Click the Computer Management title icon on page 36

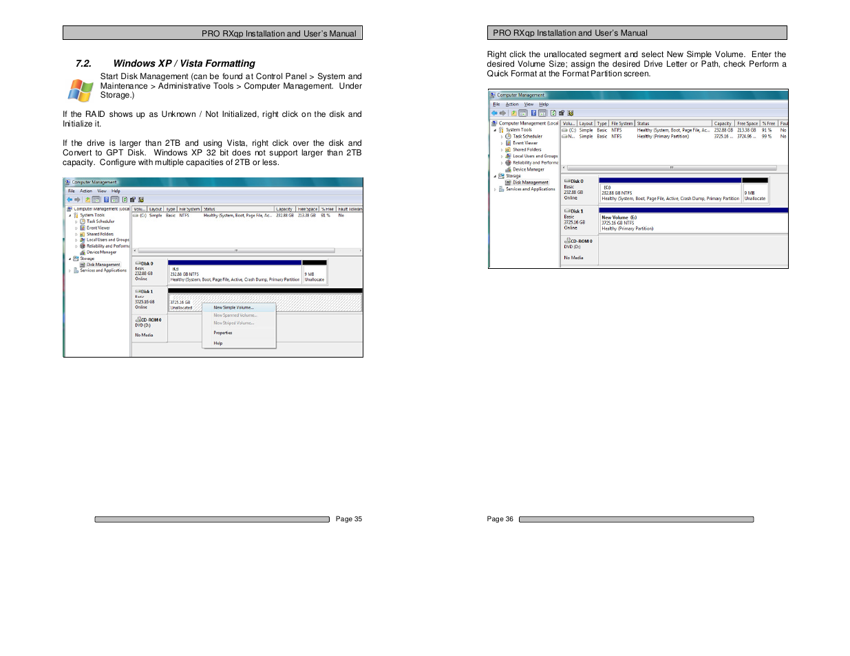pos(493,95)
